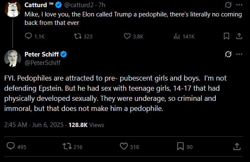Share Peter Schiff's tweet
The width and height of the screenshot is (250, 162).
[237, 146]
